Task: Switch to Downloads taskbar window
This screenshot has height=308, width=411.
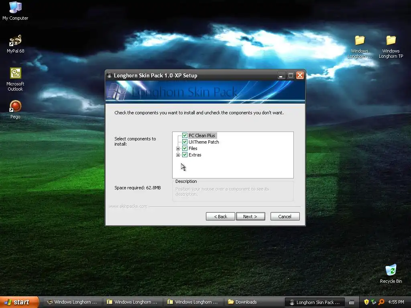Action: [x=254, y=302]
